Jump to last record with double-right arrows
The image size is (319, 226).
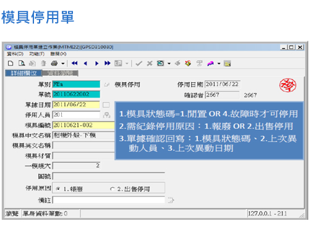point(108,64)
